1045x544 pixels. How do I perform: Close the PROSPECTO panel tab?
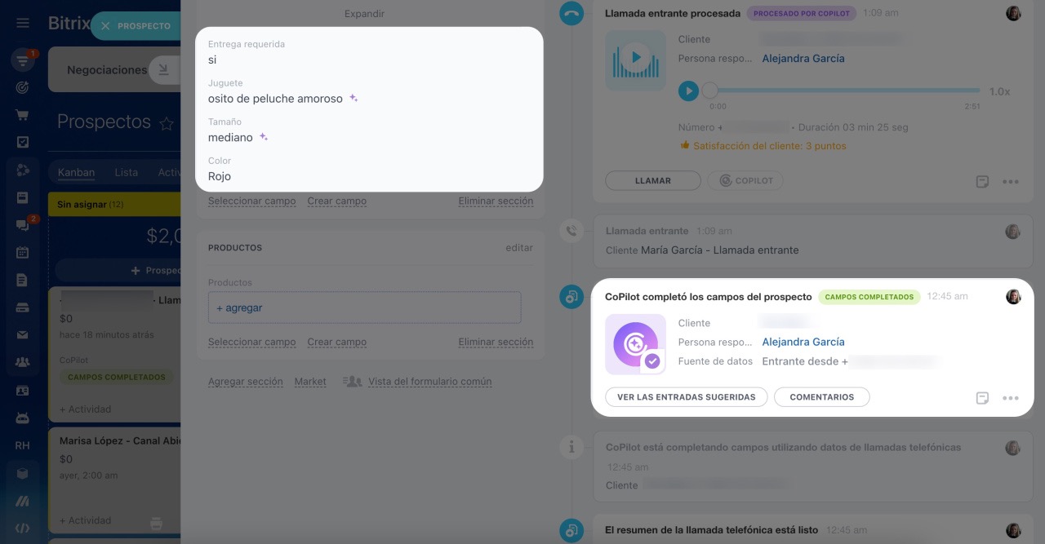[x=105, y=26]
